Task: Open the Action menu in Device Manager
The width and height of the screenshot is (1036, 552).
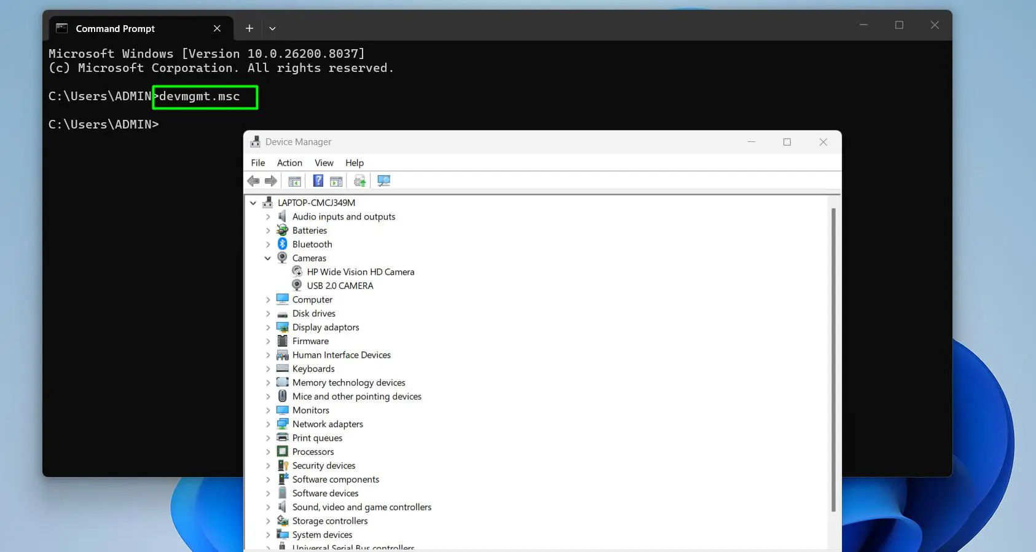Action: pos(289,162)
